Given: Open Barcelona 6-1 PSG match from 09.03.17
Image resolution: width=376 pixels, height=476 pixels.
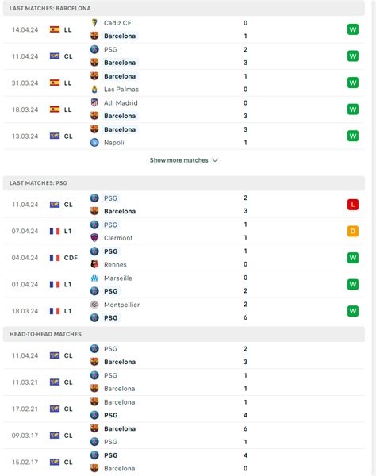Looking at the screenshot, I should [184, 436].
